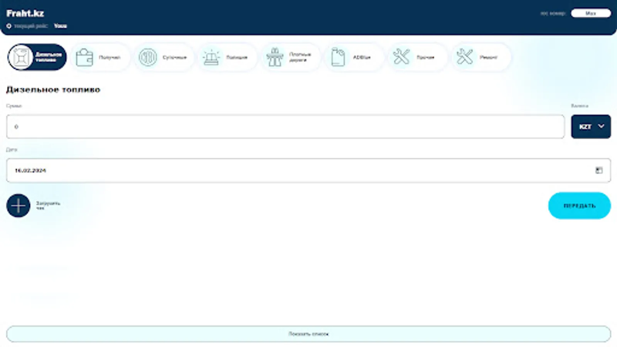Select the Платные дороги road icon

[x=275, y=57]
